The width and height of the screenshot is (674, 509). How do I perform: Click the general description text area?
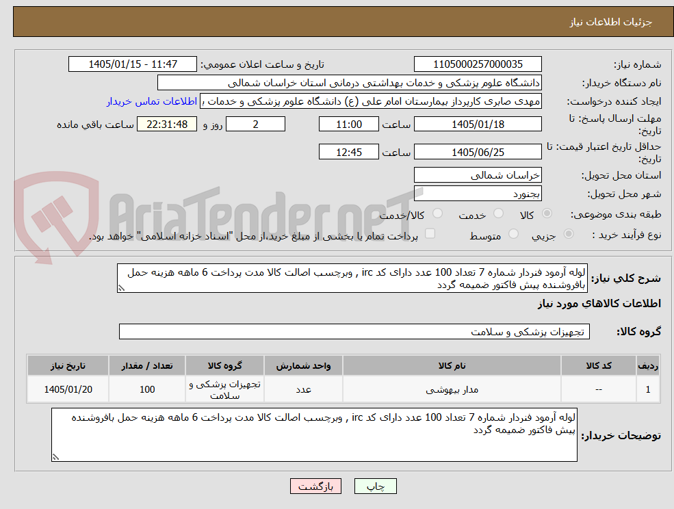[x=352, y=278]
